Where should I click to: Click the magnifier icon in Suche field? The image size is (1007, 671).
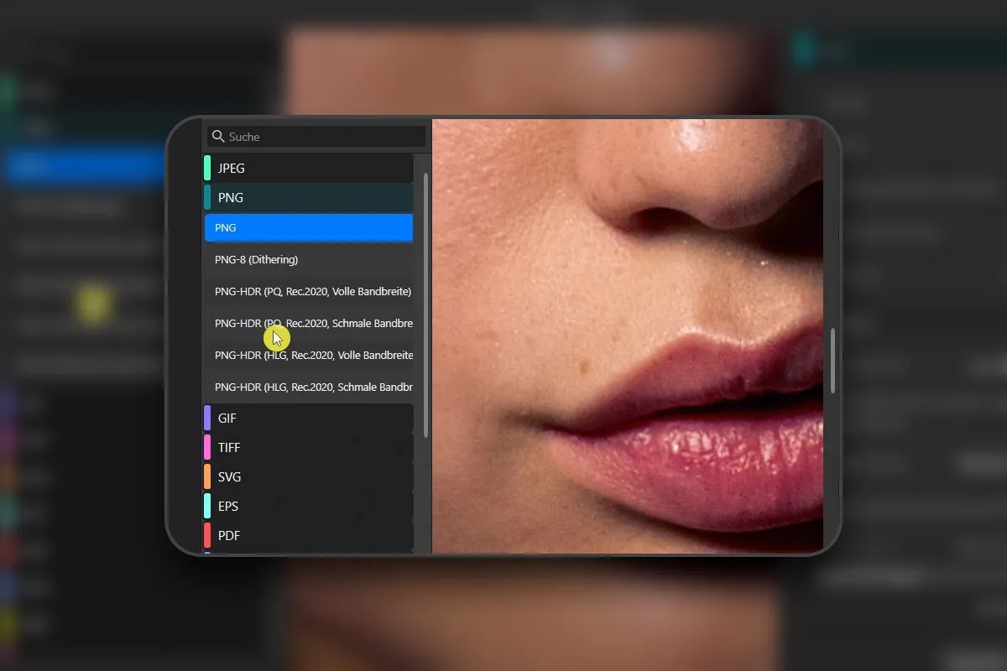pos(218,137)
